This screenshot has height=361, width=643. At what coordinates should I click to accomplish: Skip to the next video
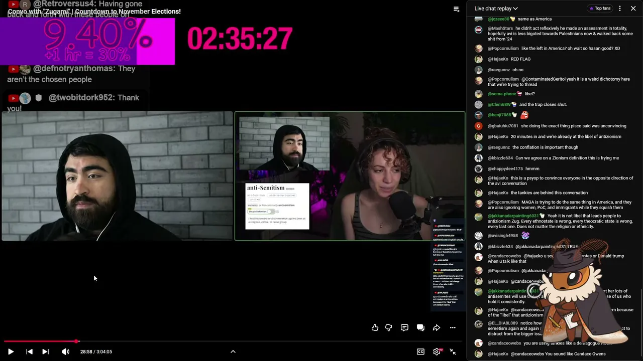45,351
